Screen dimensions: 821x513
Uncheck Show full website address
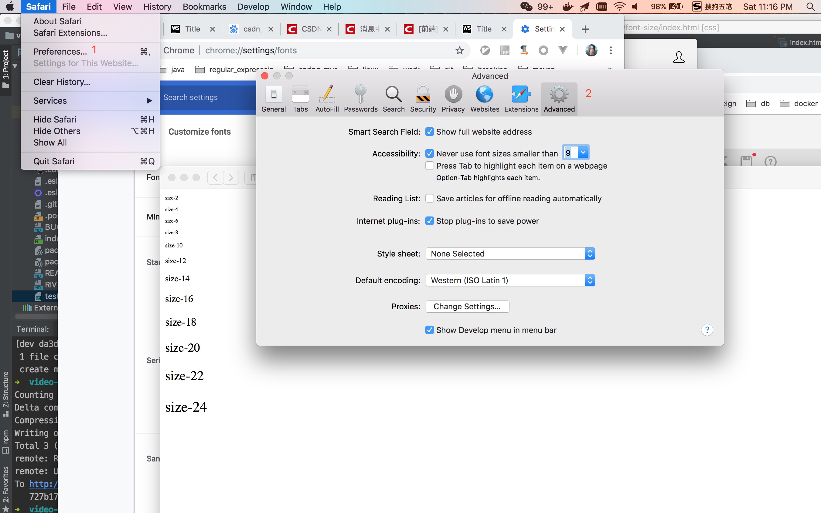tap(430, 132)
